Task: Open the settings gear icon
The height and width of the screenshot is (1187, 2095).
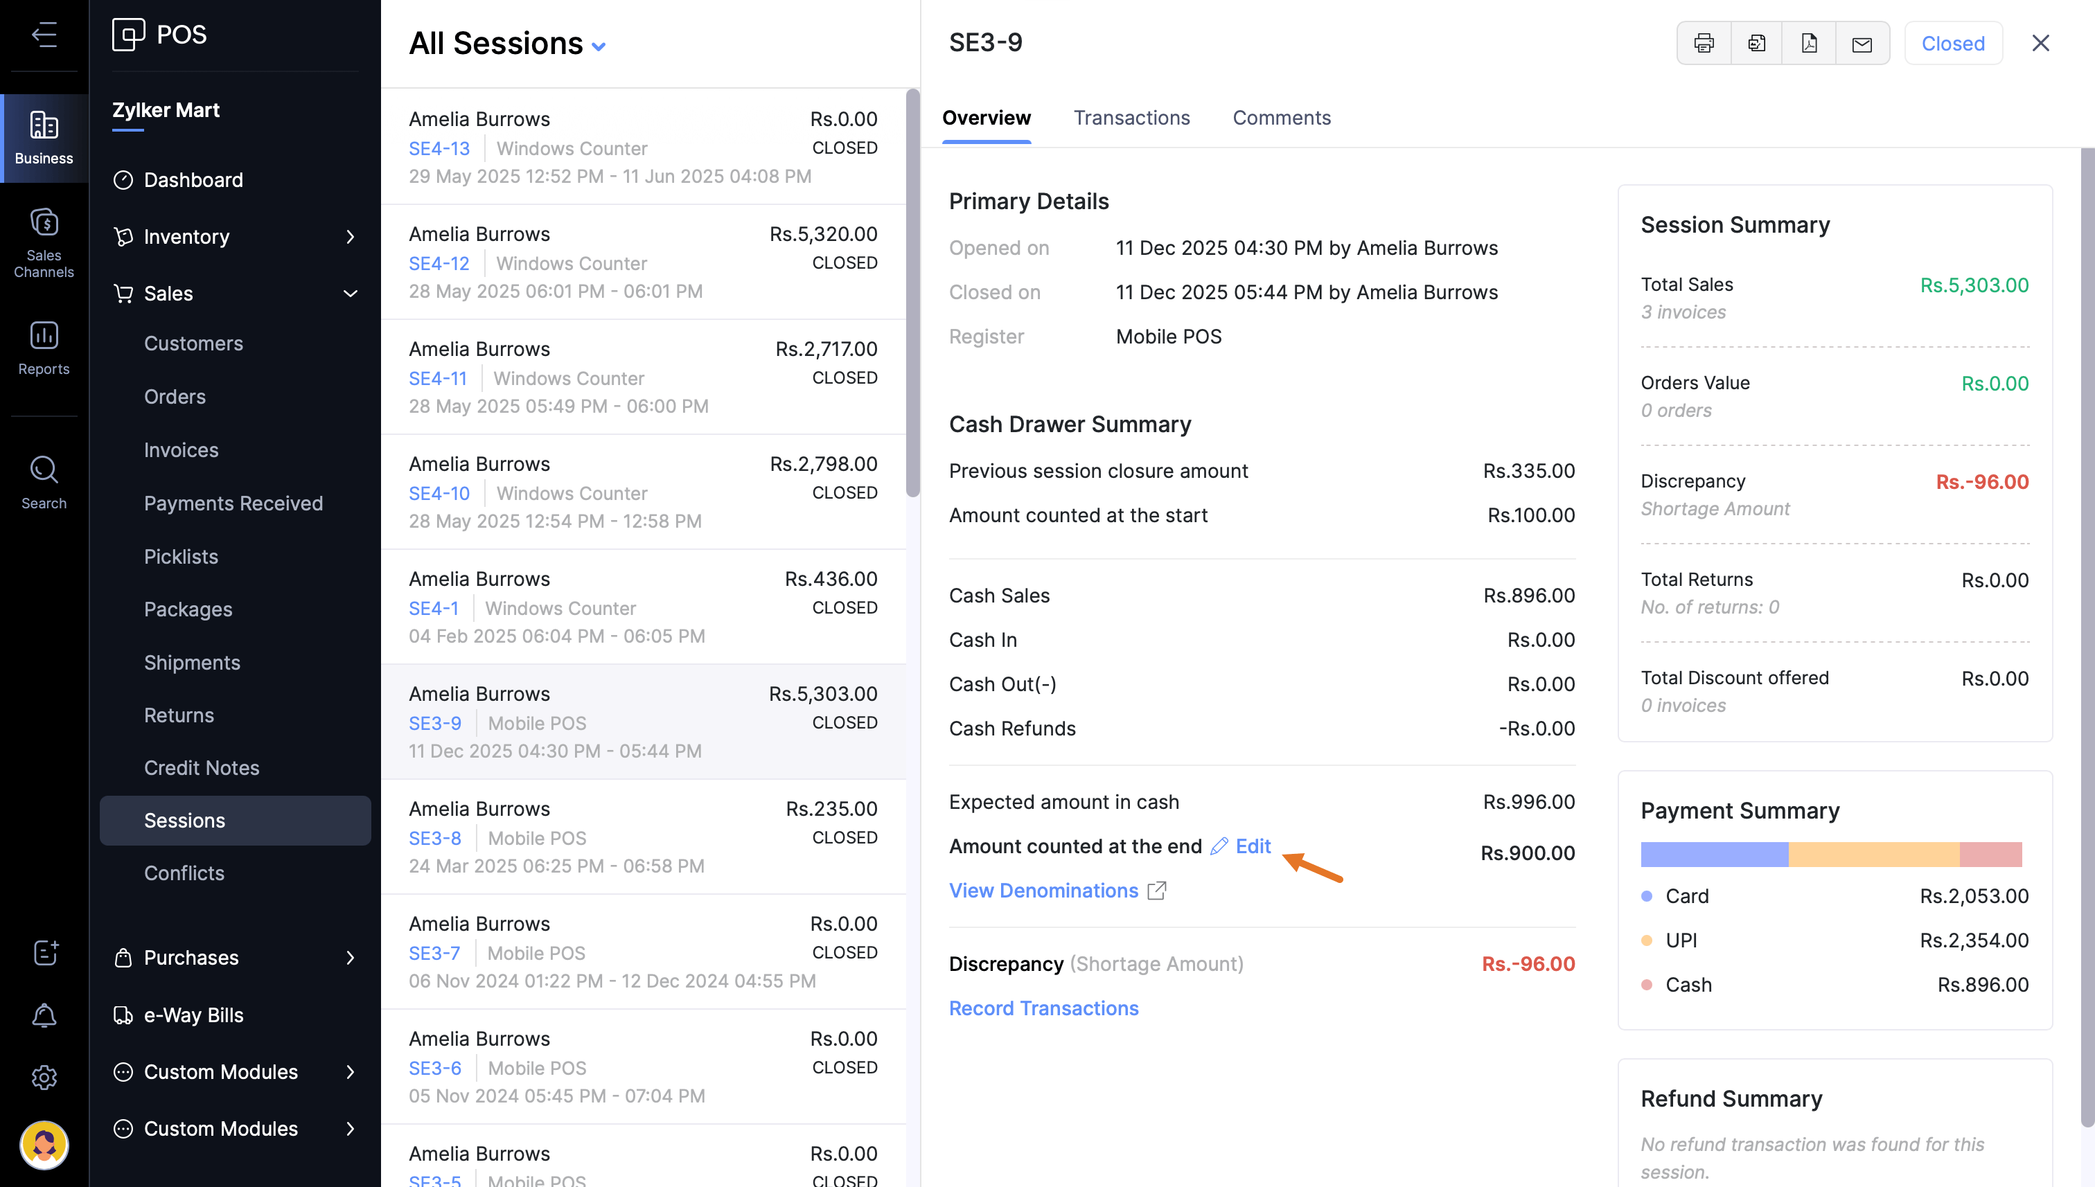Action: (44, 1077)
